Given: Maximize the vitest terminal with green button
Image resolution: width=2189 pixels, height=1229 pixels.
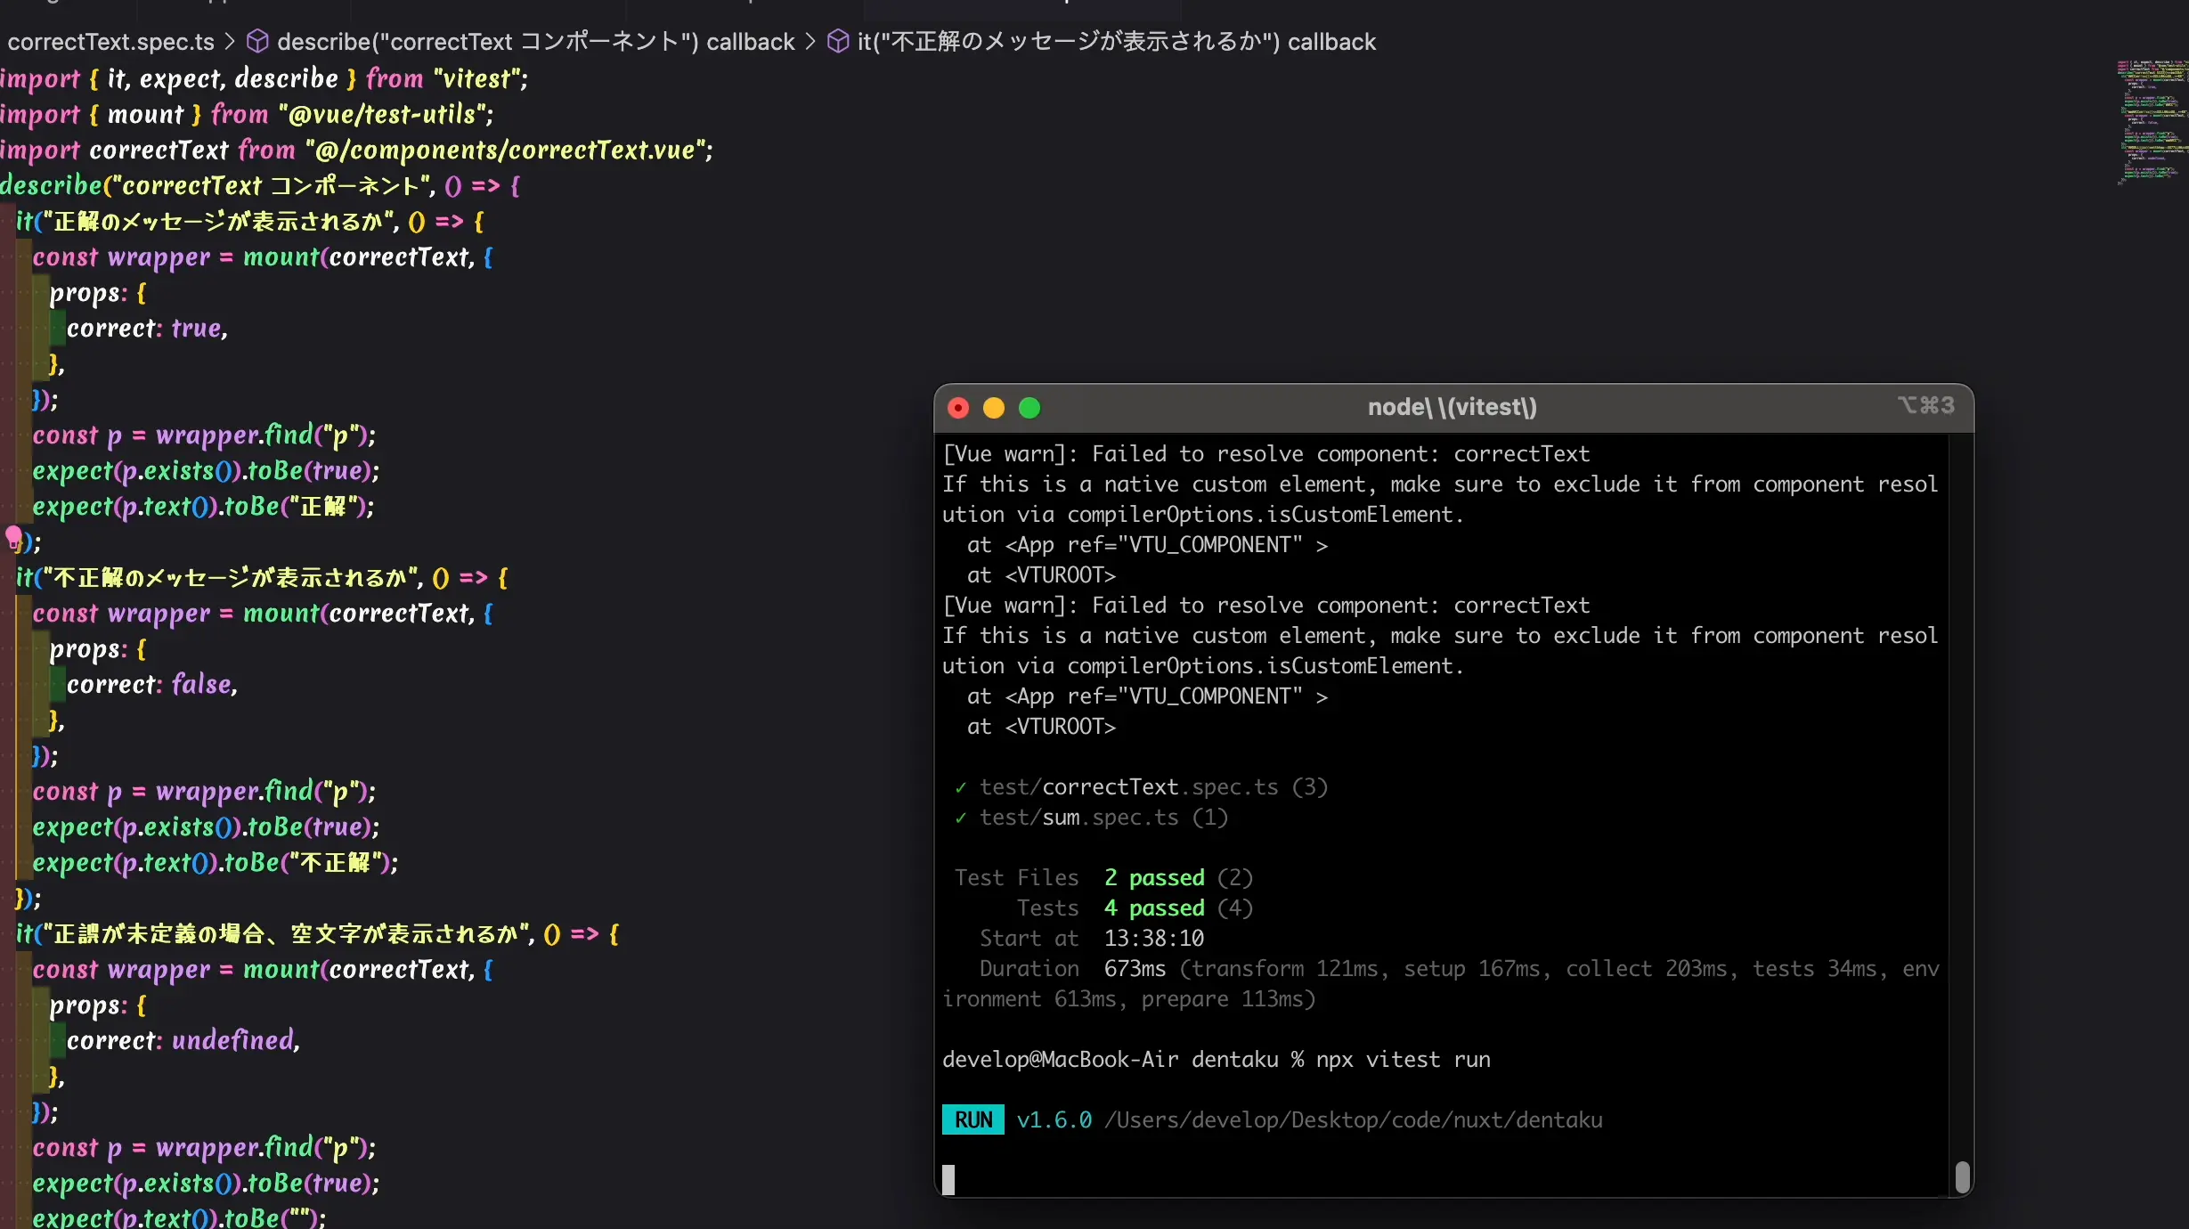Looking at the screenshot, I should [x=1029, y=408].
